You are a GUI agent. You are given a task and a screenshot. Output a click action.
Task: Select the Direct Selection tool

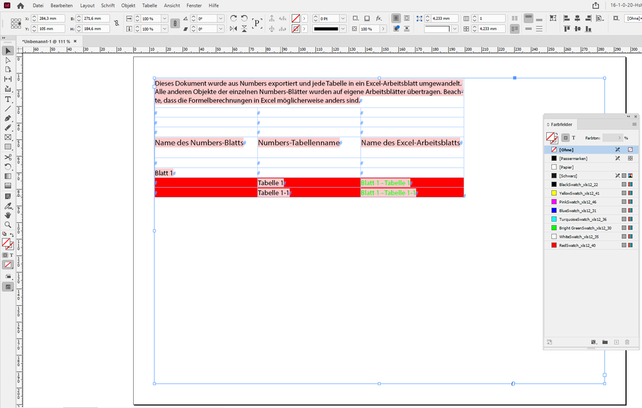[x=8, y=60]
